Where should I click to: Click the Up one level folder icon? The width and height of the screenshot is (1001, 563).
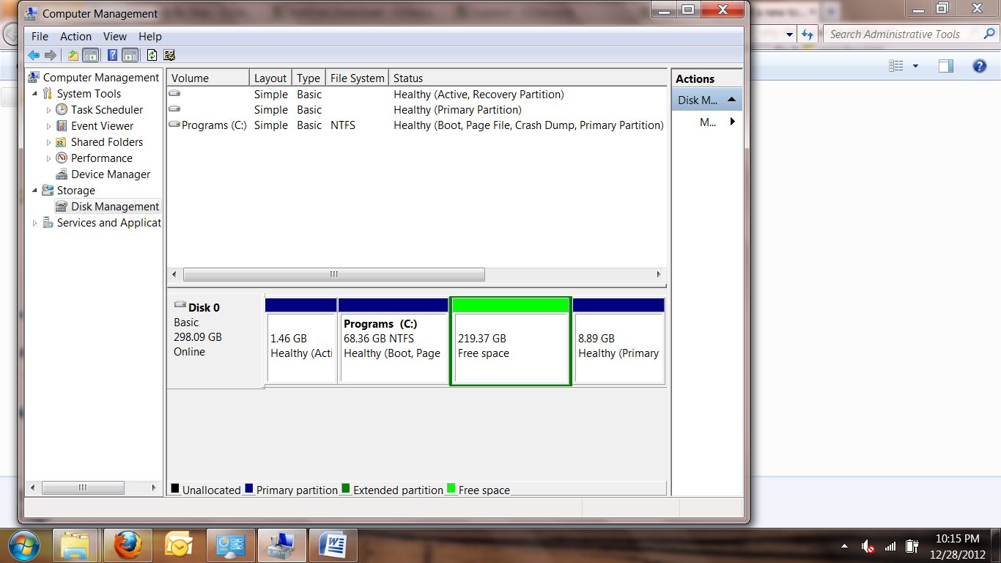(73, 55)
